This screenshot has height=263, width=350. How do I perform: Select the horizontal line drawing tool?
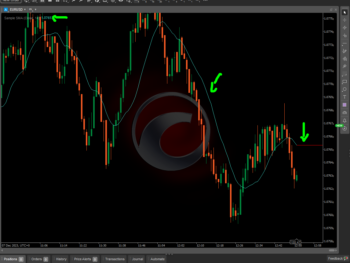345,44
